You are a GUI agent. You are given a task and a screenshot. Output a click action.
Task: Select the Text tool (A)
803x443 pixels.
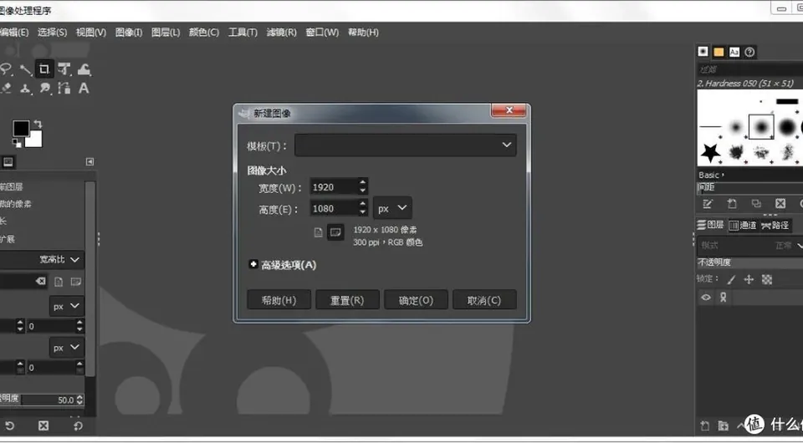[84, 88]
